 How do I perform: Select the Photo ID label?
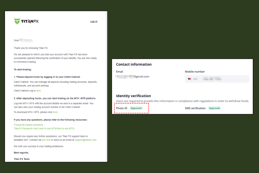coord(121,108)
